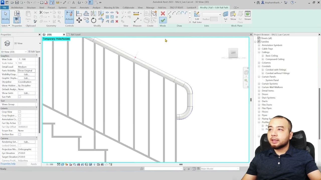Switch to the Architecture ribbon tab
This screenshot has height=180, width=321.
click(x=17, y=7)
